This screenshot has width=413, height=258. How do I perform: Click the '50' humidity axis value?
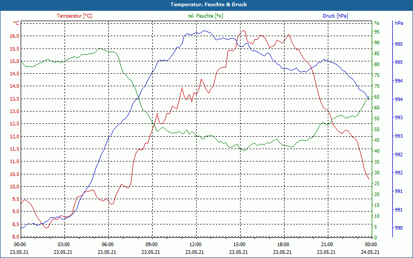click(377, 130)
